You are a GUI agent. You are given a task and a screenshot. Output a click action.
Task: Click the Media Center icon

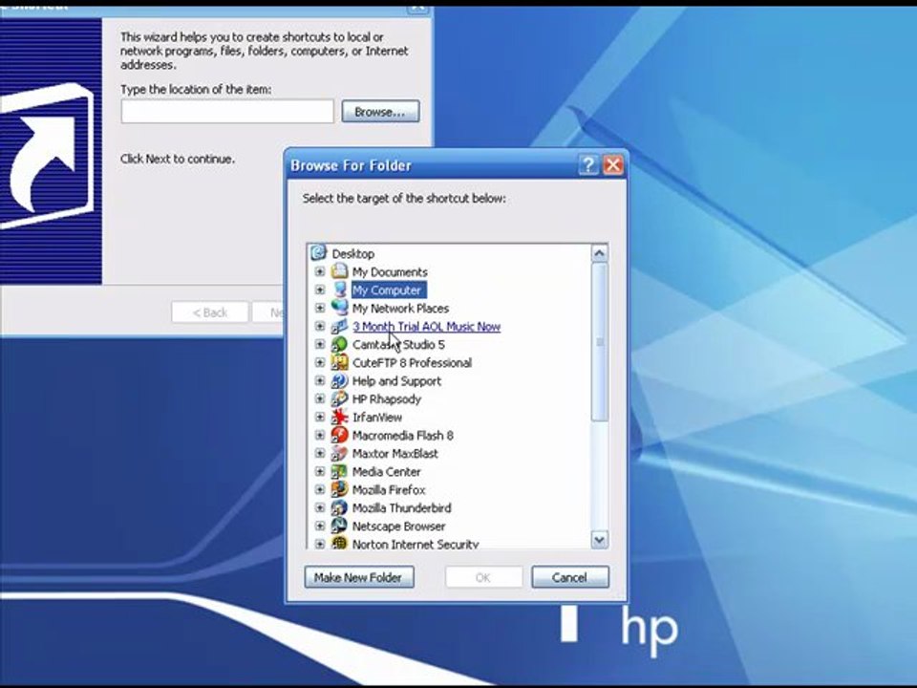[339, 471]
